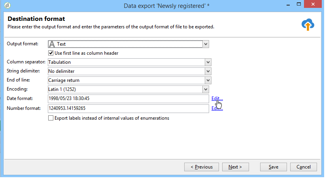Screen dimensions: 336x189
Task: Click the Save button
Action: point(274,167)
